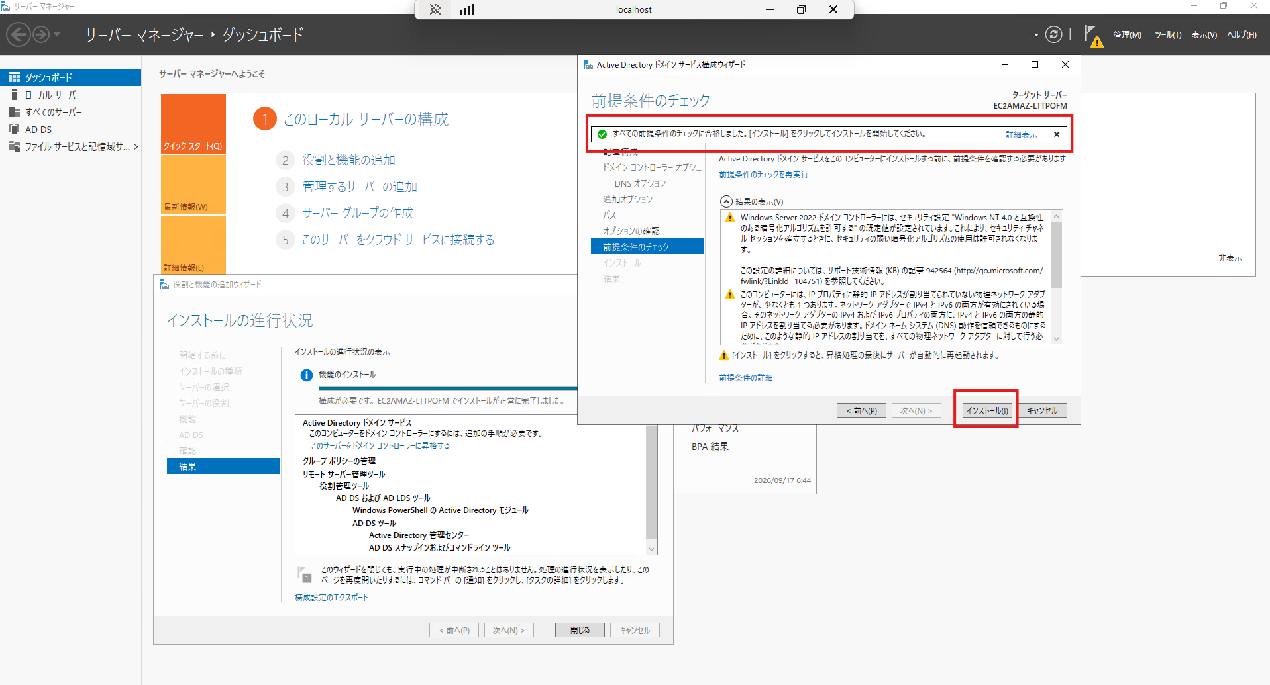Viewport: 1270px width, 685px height.
Task: Click the forward navigation arrow in Server Manager
Action: 41,34
